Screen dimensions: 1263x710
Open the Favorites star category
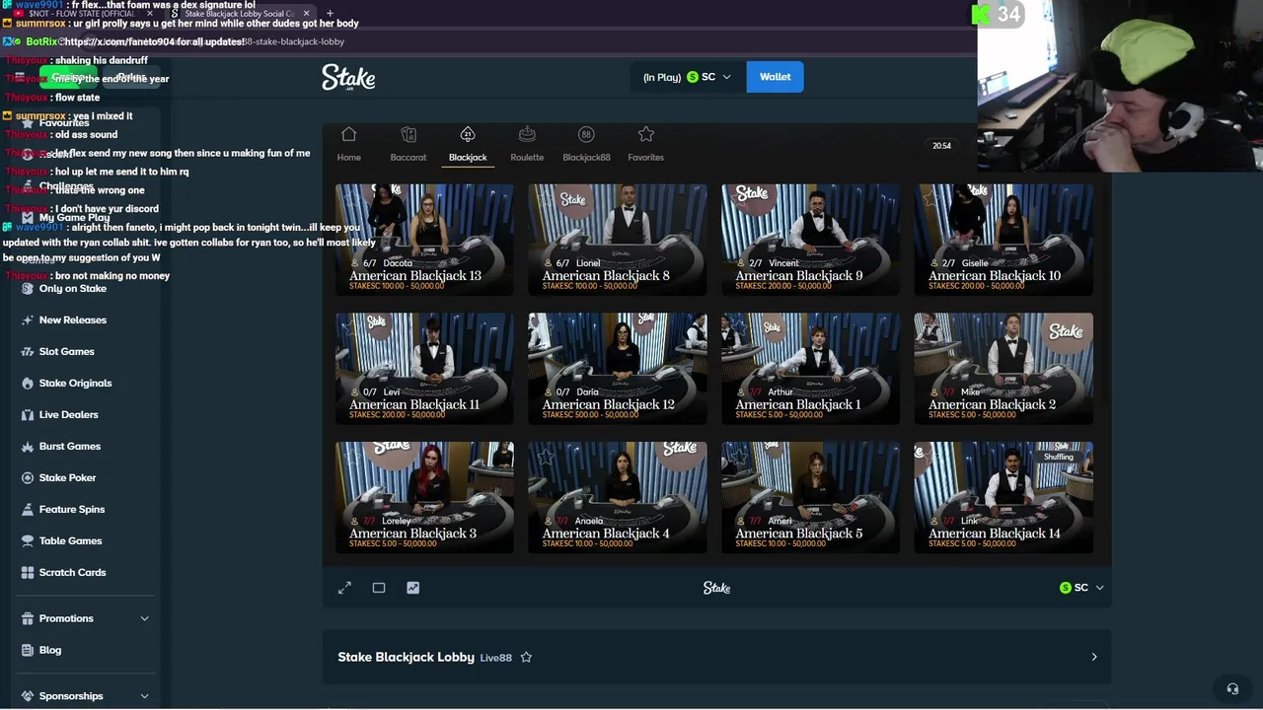[x=645, y=134]
